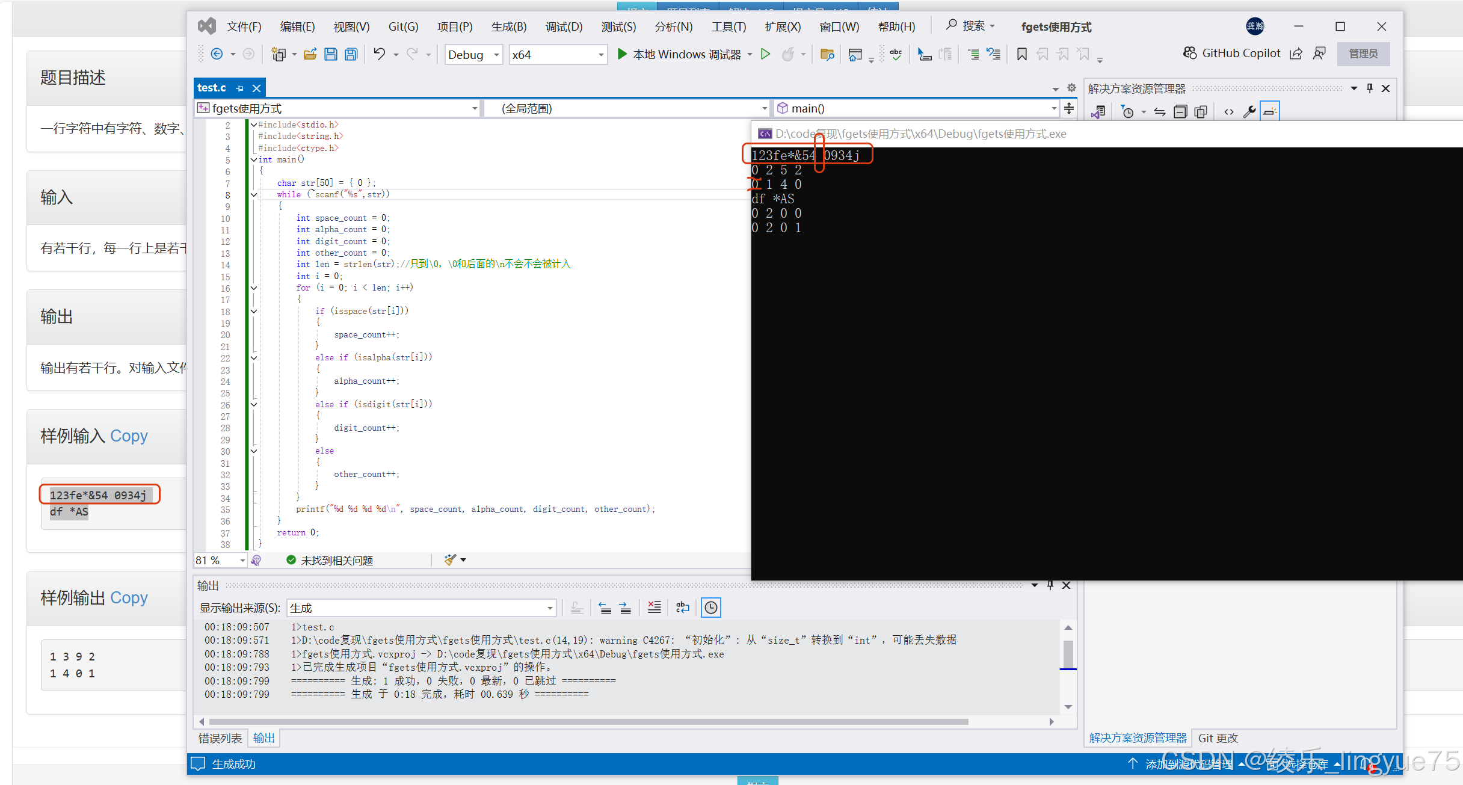Collapse the while loop code block
The height and width of the screenshot is (785, 1463).
pos(254,194)
